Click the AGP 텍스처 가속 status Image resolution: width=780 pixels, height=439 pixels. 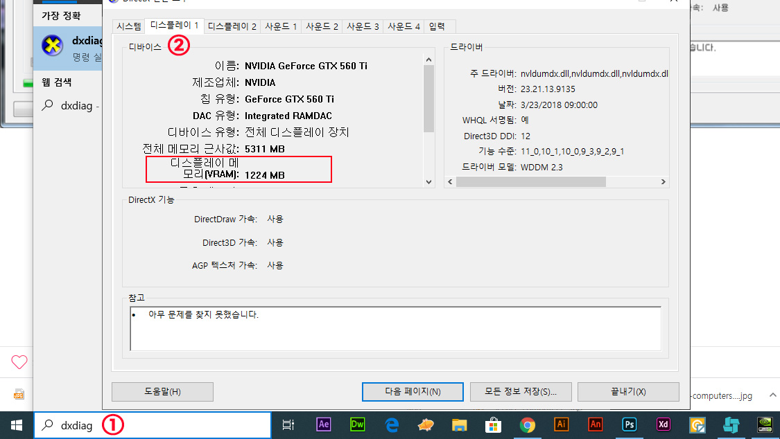275,266
